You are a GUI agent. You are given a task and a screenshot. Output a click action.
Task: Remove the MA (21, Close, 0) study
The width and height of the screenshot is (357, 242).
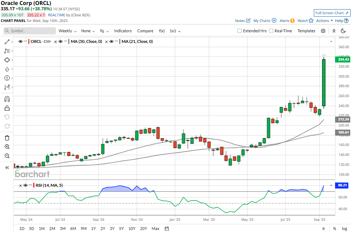[106, 42]
